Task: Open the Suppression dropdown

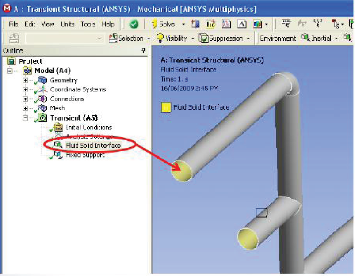Action: point(225,38)
